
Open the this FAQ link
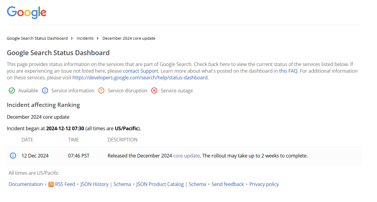click(x=288, y=71)
